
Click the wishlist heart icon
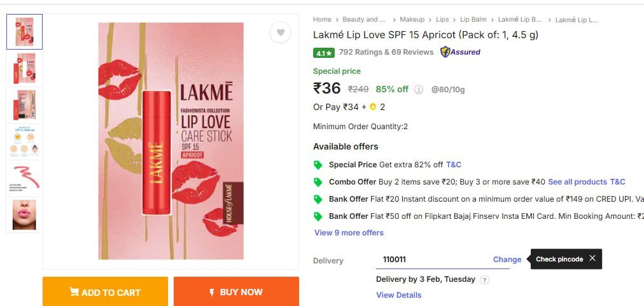(x=280, y=32)
